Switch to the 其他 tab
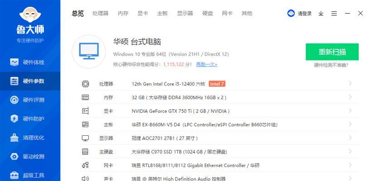This screenshot has height=181, width=370. coord(246,14)
